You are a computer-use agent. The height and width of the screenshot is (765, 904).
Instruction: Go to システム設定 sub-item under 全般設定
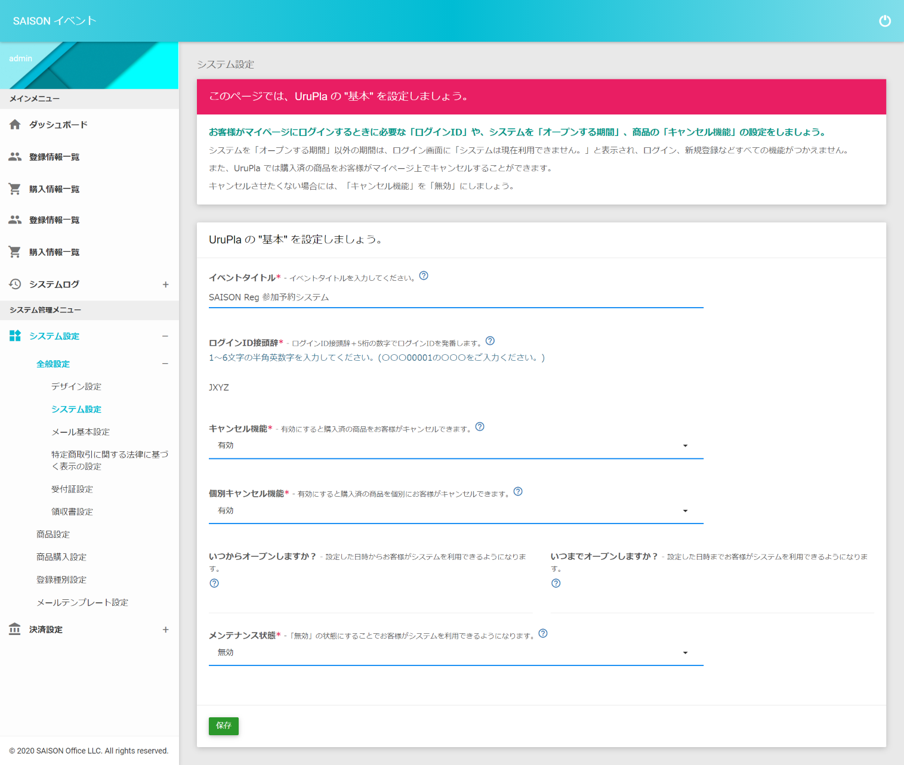click(x=76, y=409)
